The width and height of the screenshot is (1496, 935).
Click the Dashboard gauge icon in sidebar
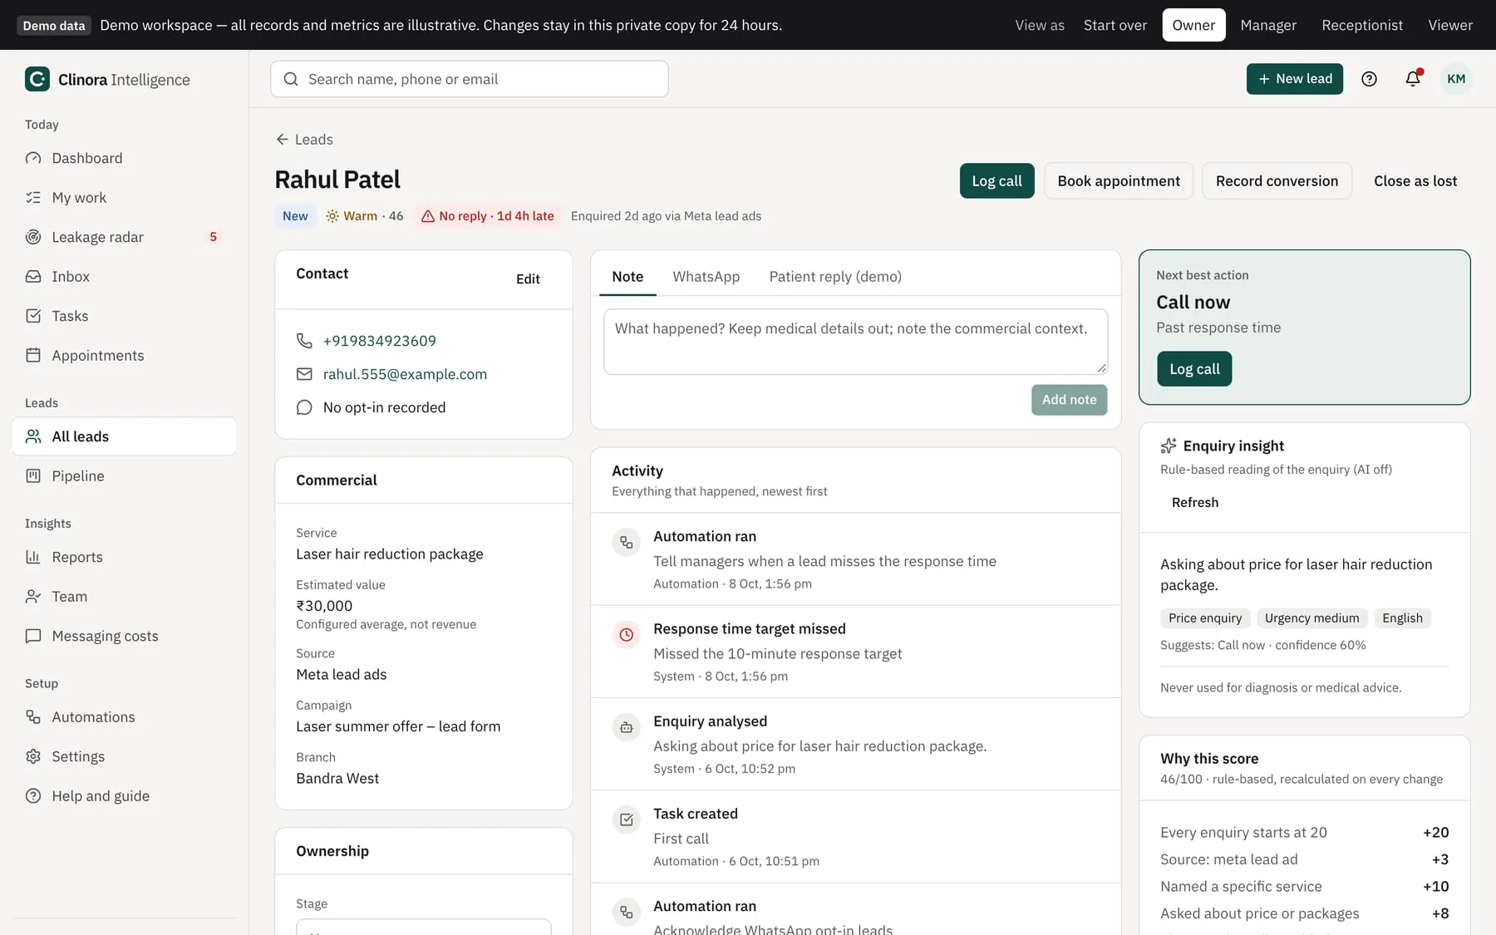(x=33, y=158)
